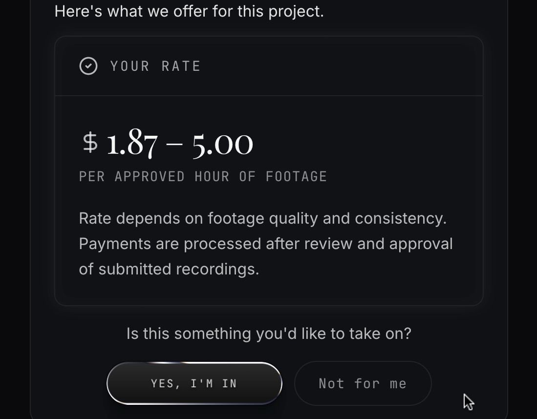This screenshot has height=419, width=537.
Task: Click the sentence starting with Rate depends
Action: [262, 218]
